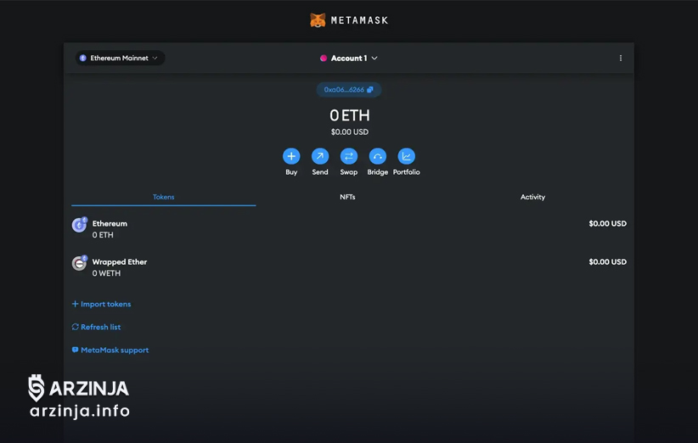The image size is (698, 443).
Task: Click the Buy plus icon
Action: pos(291,156)
